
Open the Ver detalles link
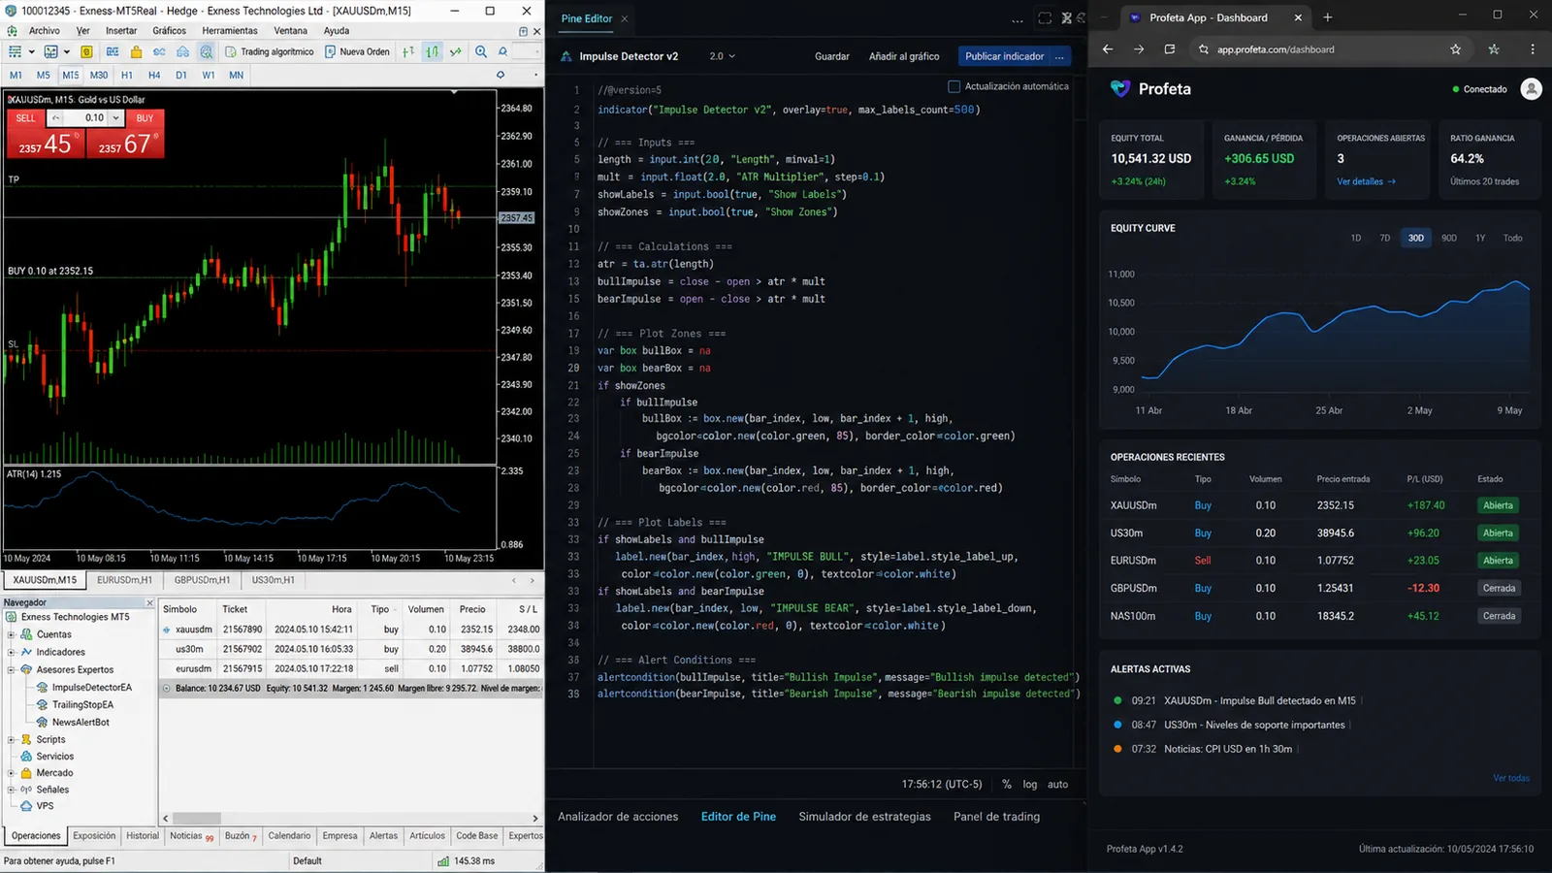pyautogui.click(x=1366, y=181)
